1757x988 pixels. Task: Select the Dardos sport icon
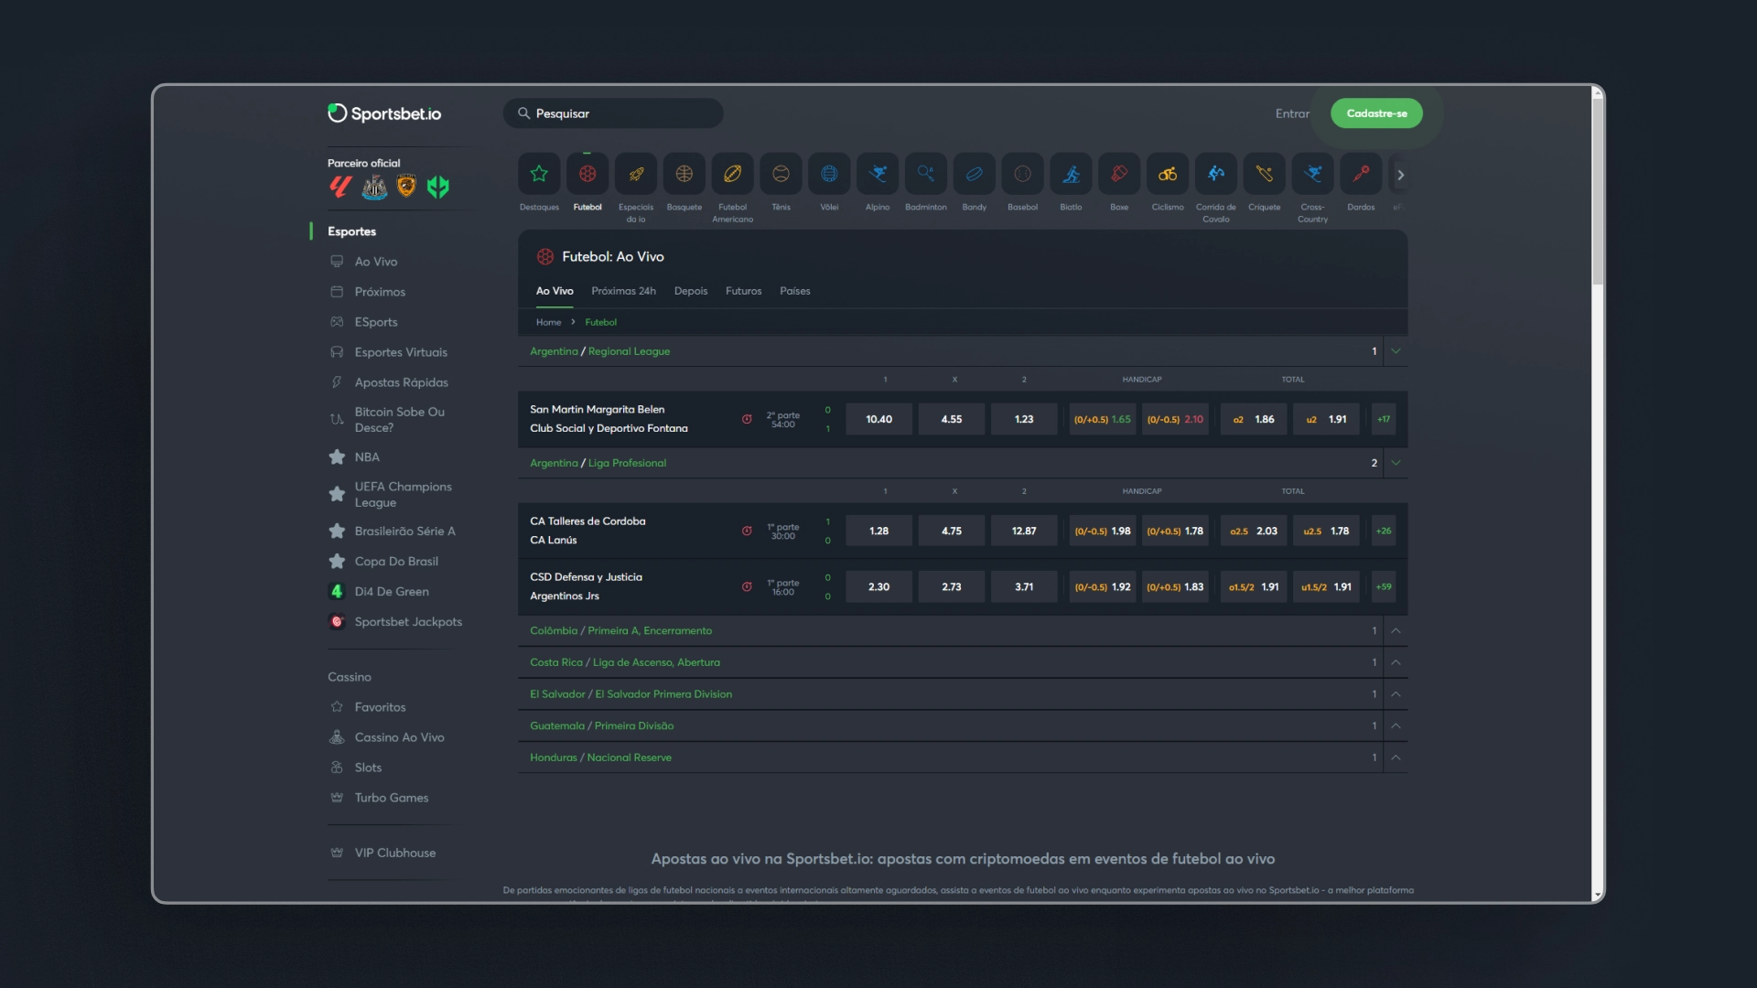pyautogui.click(x=1361, y=174)
